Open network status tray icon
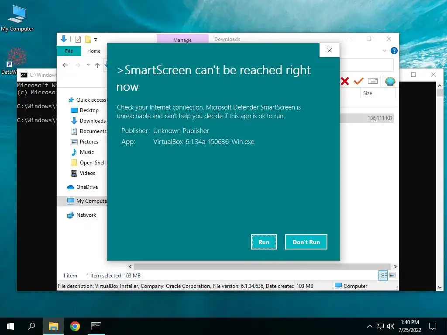The height and width of the screenshot is (335, 447). click(x=380, y=326)
